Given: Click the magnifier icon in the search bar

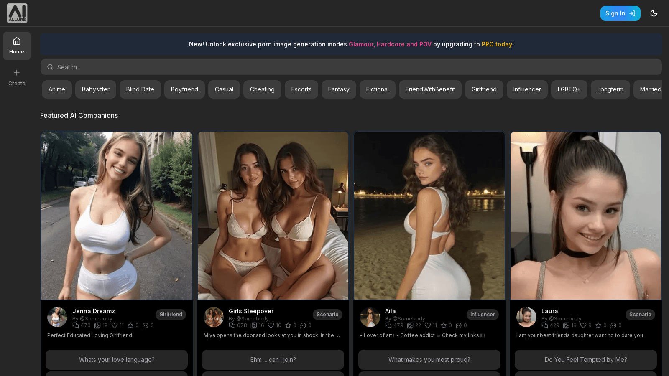Looking at the screenshot, I should [x=50, y=67].
